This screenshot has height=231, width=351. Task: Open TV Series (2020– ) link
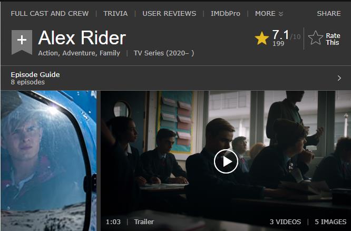tap(164, 53)
